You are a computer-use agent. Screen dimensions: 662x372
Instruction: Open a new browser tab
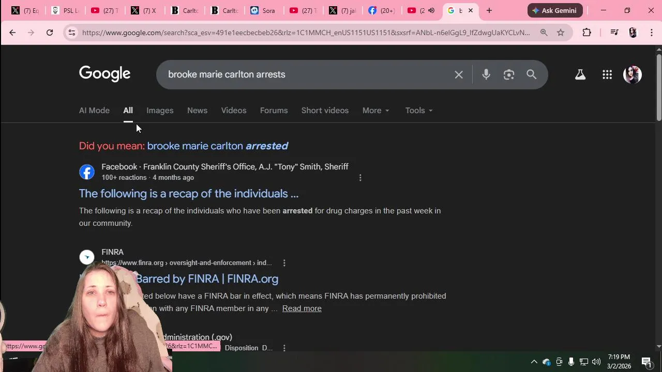click(489, 10)
